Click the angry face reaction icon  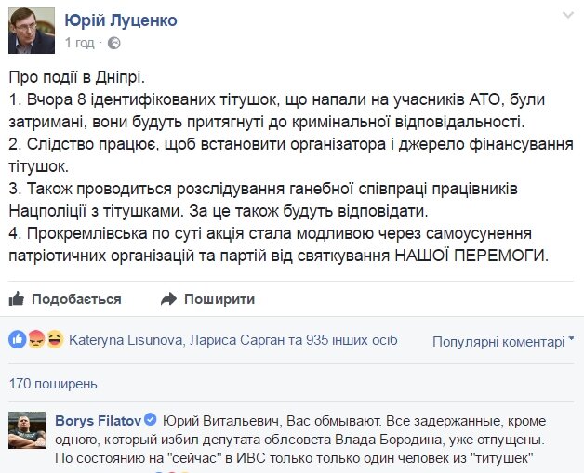(x=36, y=339)
